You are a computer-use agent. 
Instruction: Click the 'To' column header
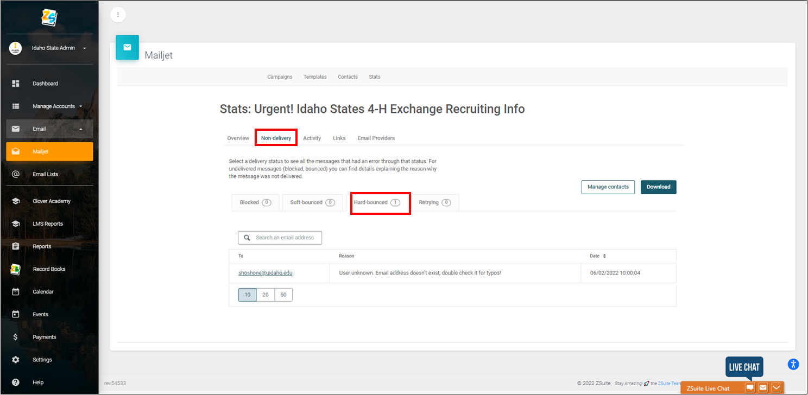click(x=241, y=256)
